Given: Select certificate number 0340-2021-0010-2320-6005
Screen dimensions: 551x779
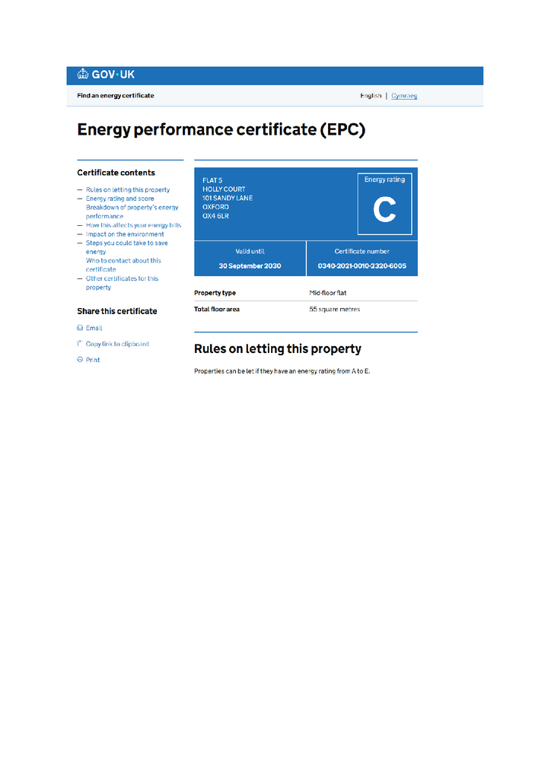Looking at the screenshot, I should (x=362, y=265).
